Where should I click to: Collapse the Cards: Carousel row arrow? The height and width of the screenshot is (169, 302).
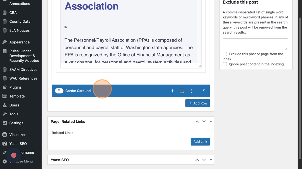pos(204,91)
